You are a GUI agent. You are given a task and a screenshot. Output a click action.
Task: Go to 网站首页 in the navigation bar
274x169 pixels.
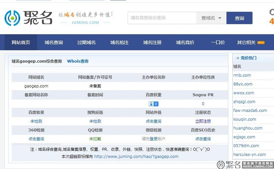(21, 42)
